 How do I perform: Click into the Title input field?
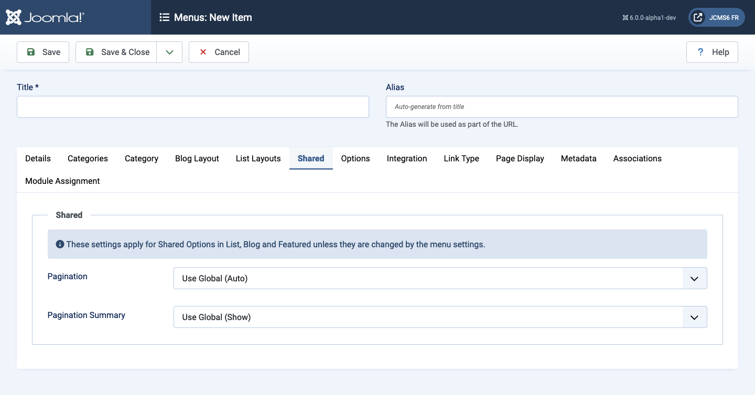tap(193, 107)
